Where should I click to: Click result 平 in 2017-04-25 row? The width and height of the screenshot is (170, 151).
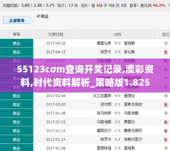pyautogui.click(x=166, y=43)
